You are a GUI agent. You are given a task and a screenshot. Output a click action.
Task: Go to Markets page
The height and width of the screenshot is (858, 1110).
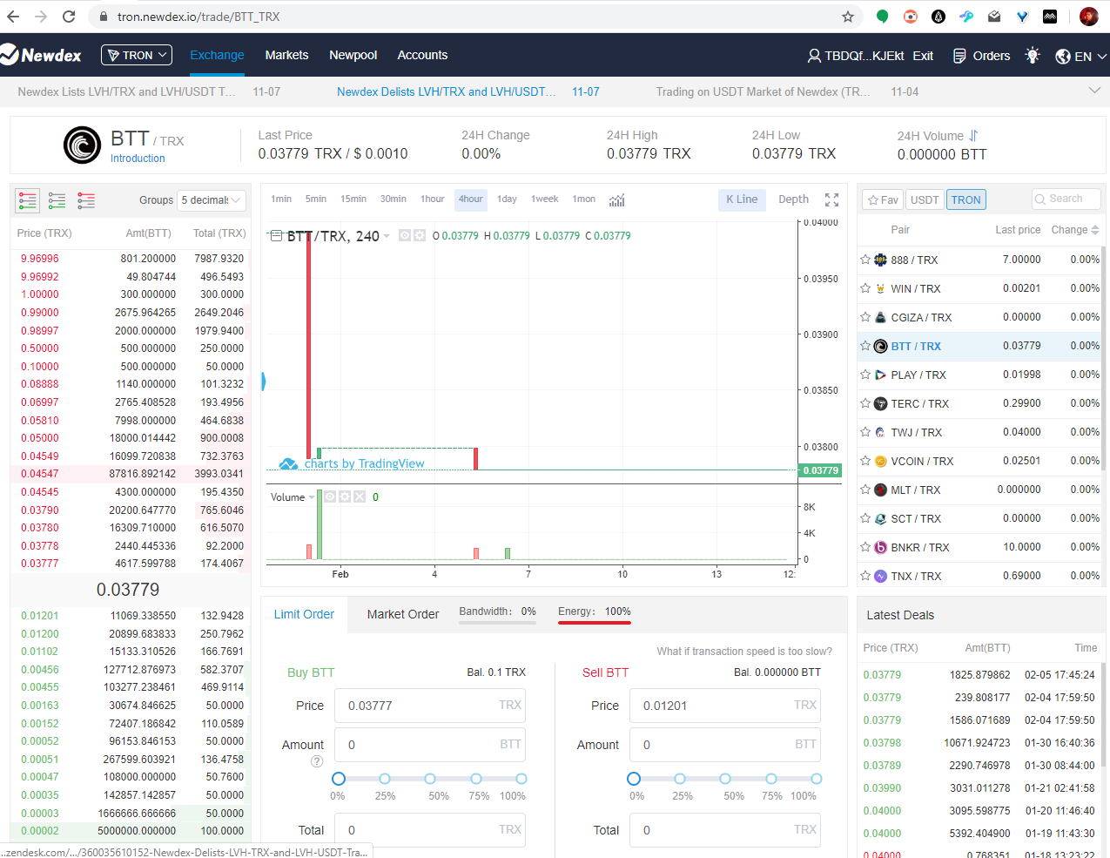[286, 55]
